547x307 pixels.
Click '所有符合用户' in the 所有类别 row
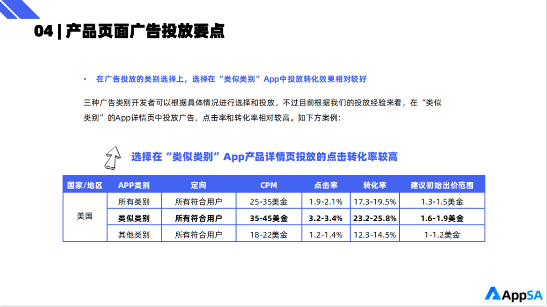point(199,201)
